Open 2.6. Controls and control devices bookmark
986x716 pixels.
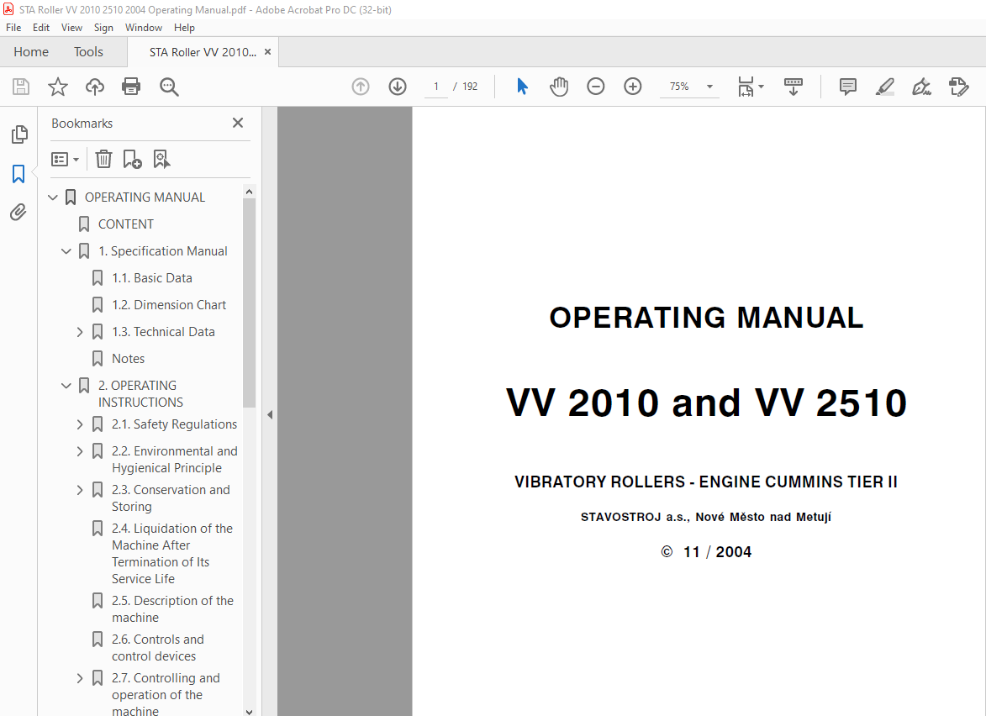pyautogui.click(x=158, y=647)
